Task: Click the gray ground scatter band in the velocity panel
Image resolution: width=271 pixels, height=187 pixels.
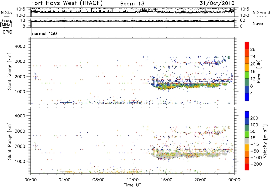Action: pyautogui.click(x=188, y=155)
